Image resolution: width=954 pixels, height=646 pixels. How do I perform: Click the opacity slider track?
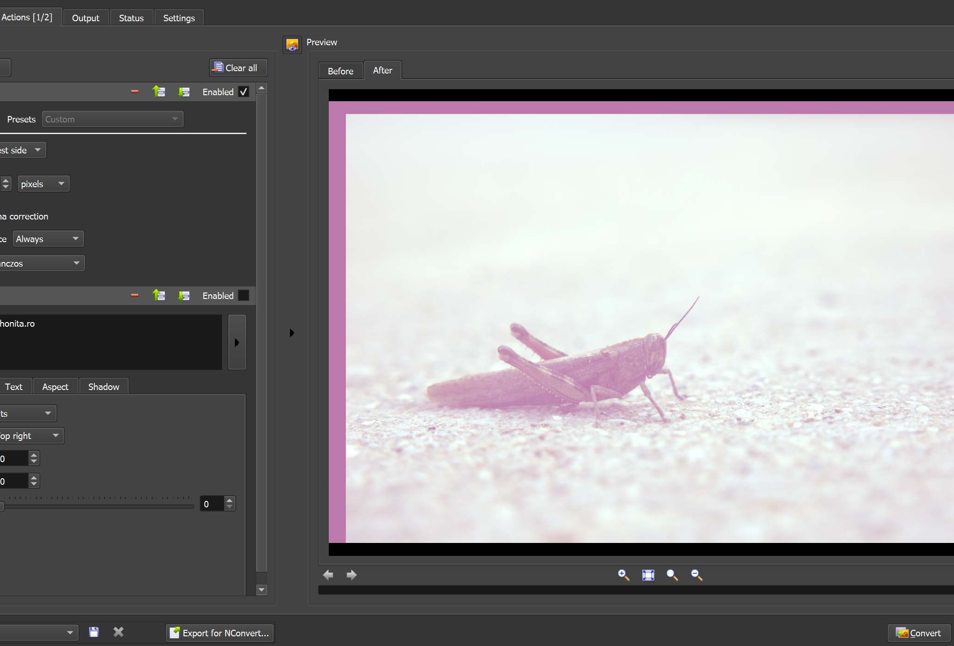tap(97, 506)
